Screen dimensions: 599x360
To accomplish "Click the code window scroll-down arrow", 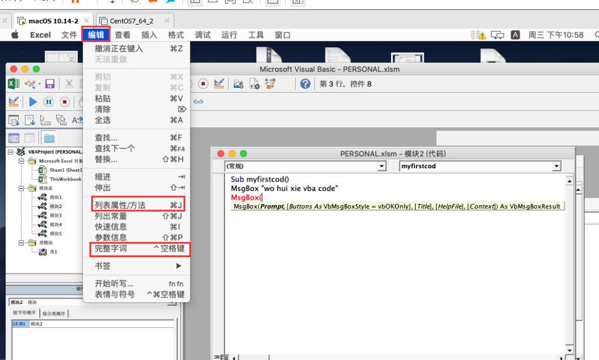I will (569, 350).
